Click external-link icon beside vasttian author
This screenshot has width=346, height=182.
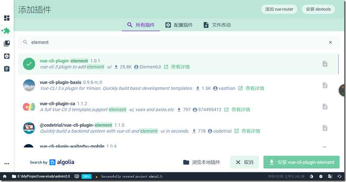click(240, 88)
